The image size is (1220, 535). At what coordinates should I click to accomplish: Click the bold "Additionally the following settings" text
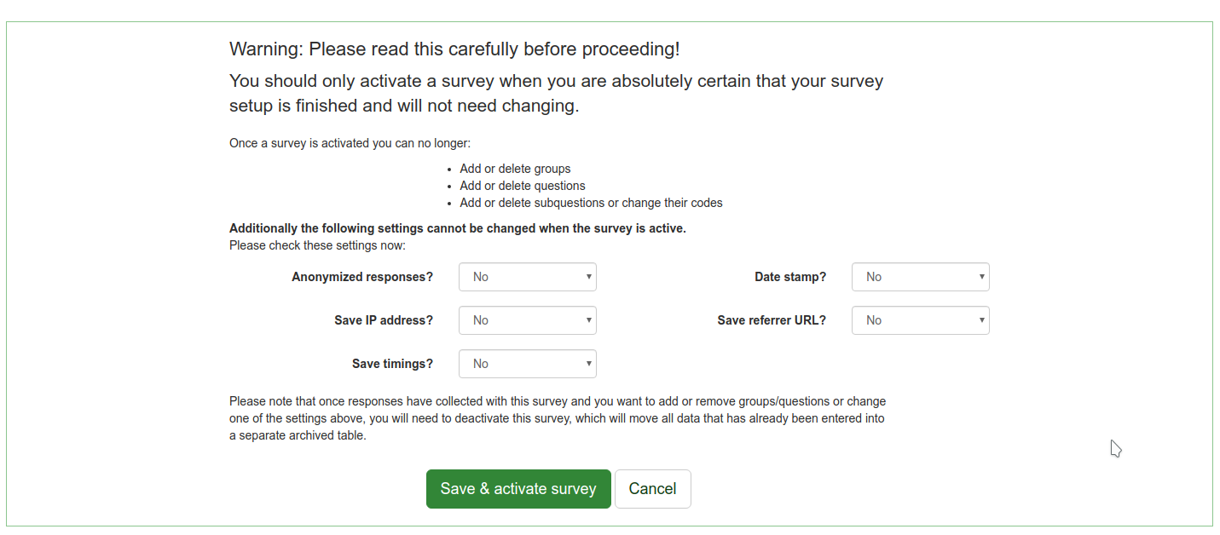click(x=457, y=228)
